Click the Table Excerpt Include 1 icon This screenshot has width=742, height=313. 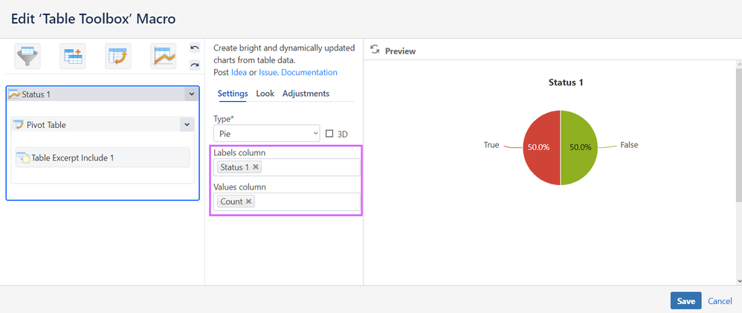coord(24,157)
